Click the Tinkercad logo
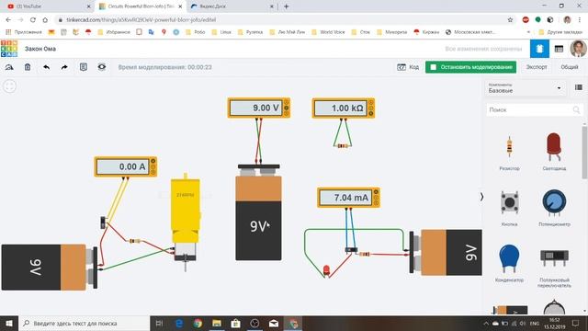 click(x=9, y=49)
